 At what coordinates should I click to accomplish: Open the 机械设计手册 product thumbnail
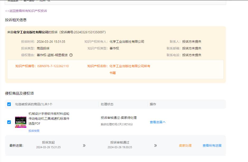point(21,122)
